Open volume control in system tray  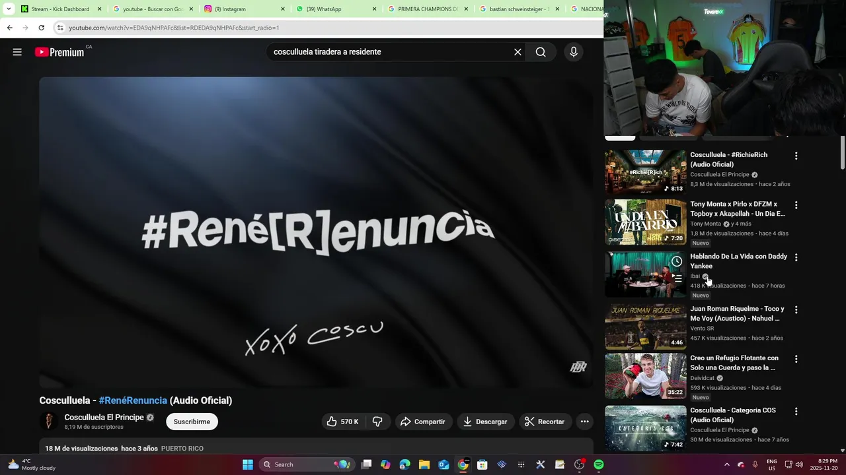click(x=798, y=464)
